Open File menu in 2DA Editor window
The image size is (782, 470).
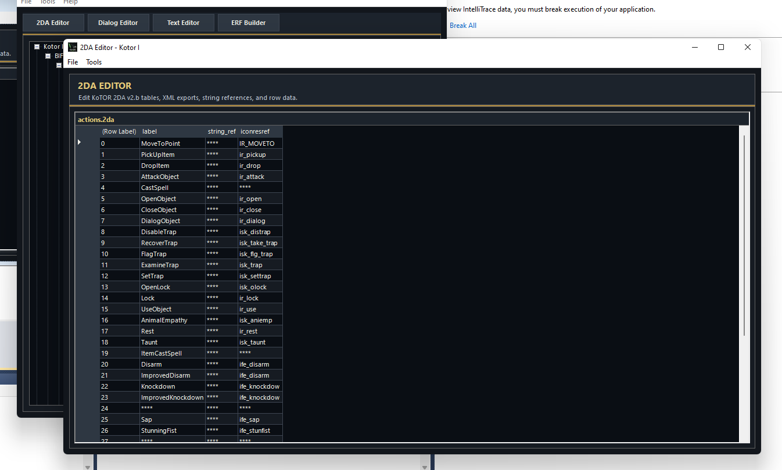(x=73, y=62)
